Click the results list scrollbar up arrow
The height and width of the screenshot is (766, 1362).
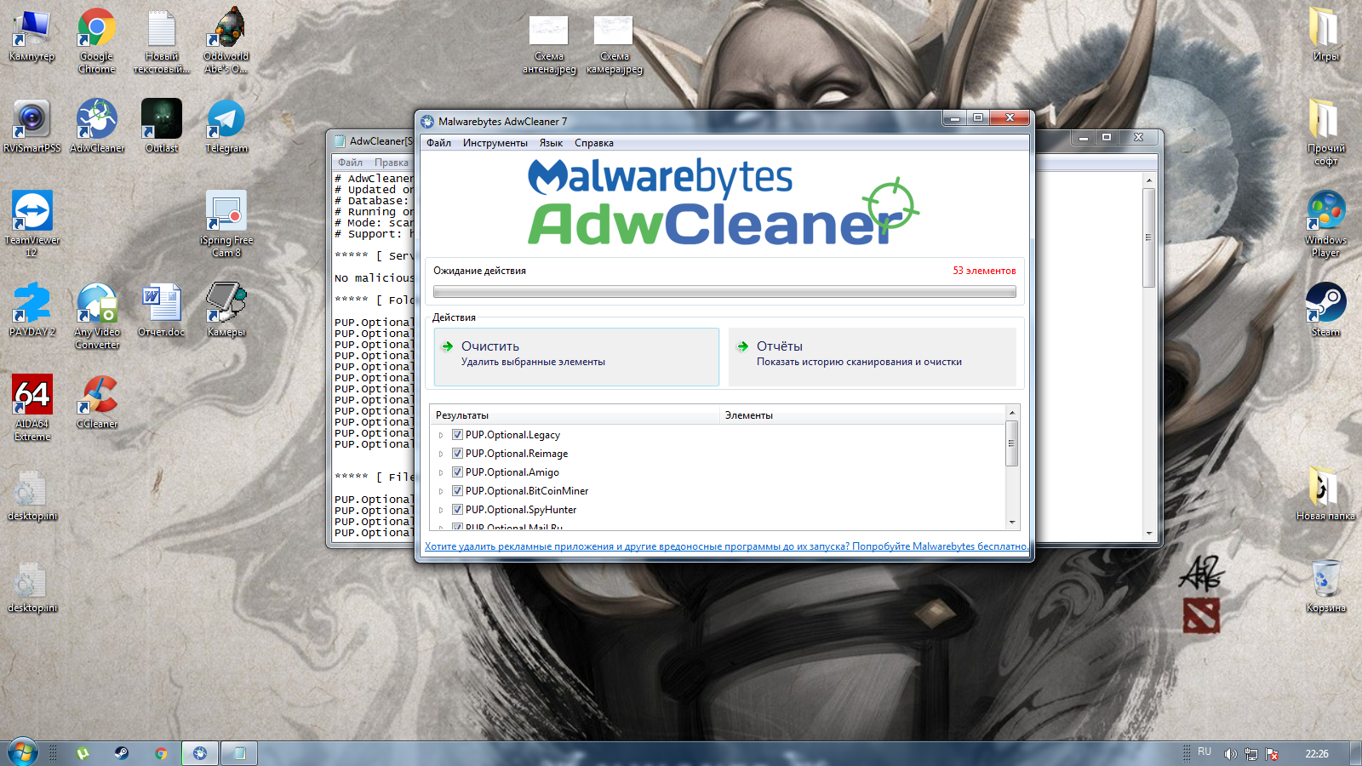click(1012, 413)
